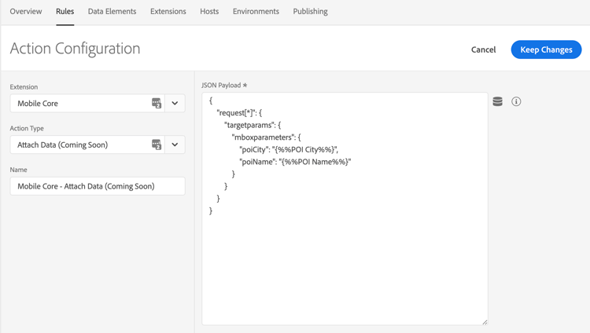590x333 pixels.
Task: Go to the Data Elements tab
Action: click(x=112, y=12)
